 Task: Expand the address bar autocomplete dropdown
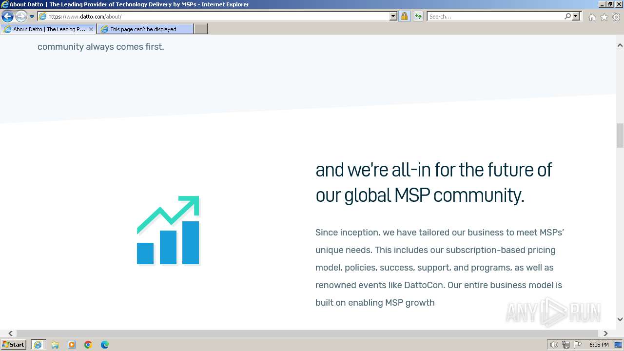(393, 16)
